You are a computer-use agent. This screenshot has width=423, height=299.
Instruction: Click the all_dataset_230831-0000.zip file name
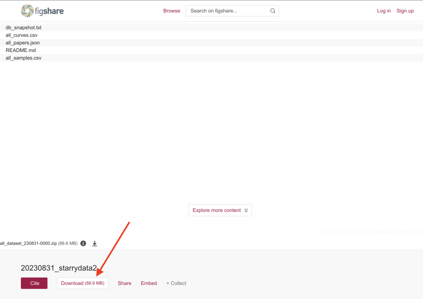point(28,243)
